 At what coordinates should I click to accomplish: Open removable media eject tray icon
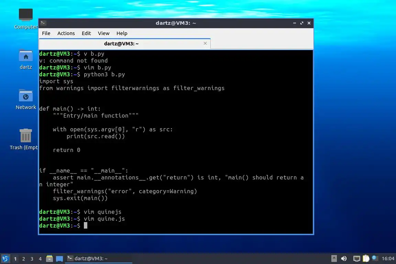pos(334,258)
